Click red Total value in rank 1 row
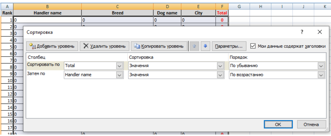 pos(222,20)
